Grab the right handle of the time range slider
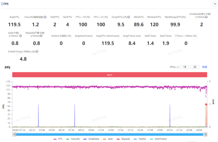Image resolution: width=218 pixels, height=142 pixels. click(x=205, y=134)
